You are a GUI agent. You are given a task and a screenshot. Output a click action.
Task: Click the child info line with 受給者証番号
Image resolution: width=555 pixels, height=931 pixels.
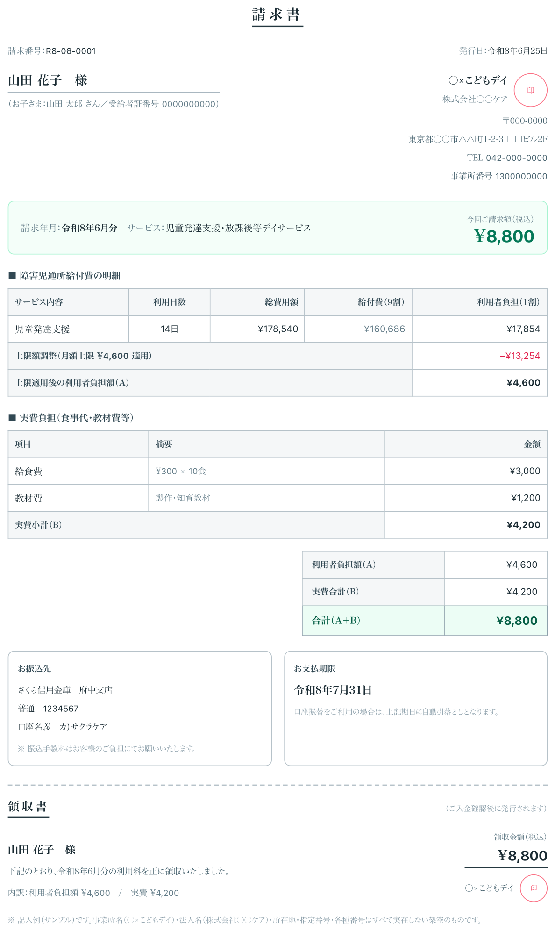[114, 104]
